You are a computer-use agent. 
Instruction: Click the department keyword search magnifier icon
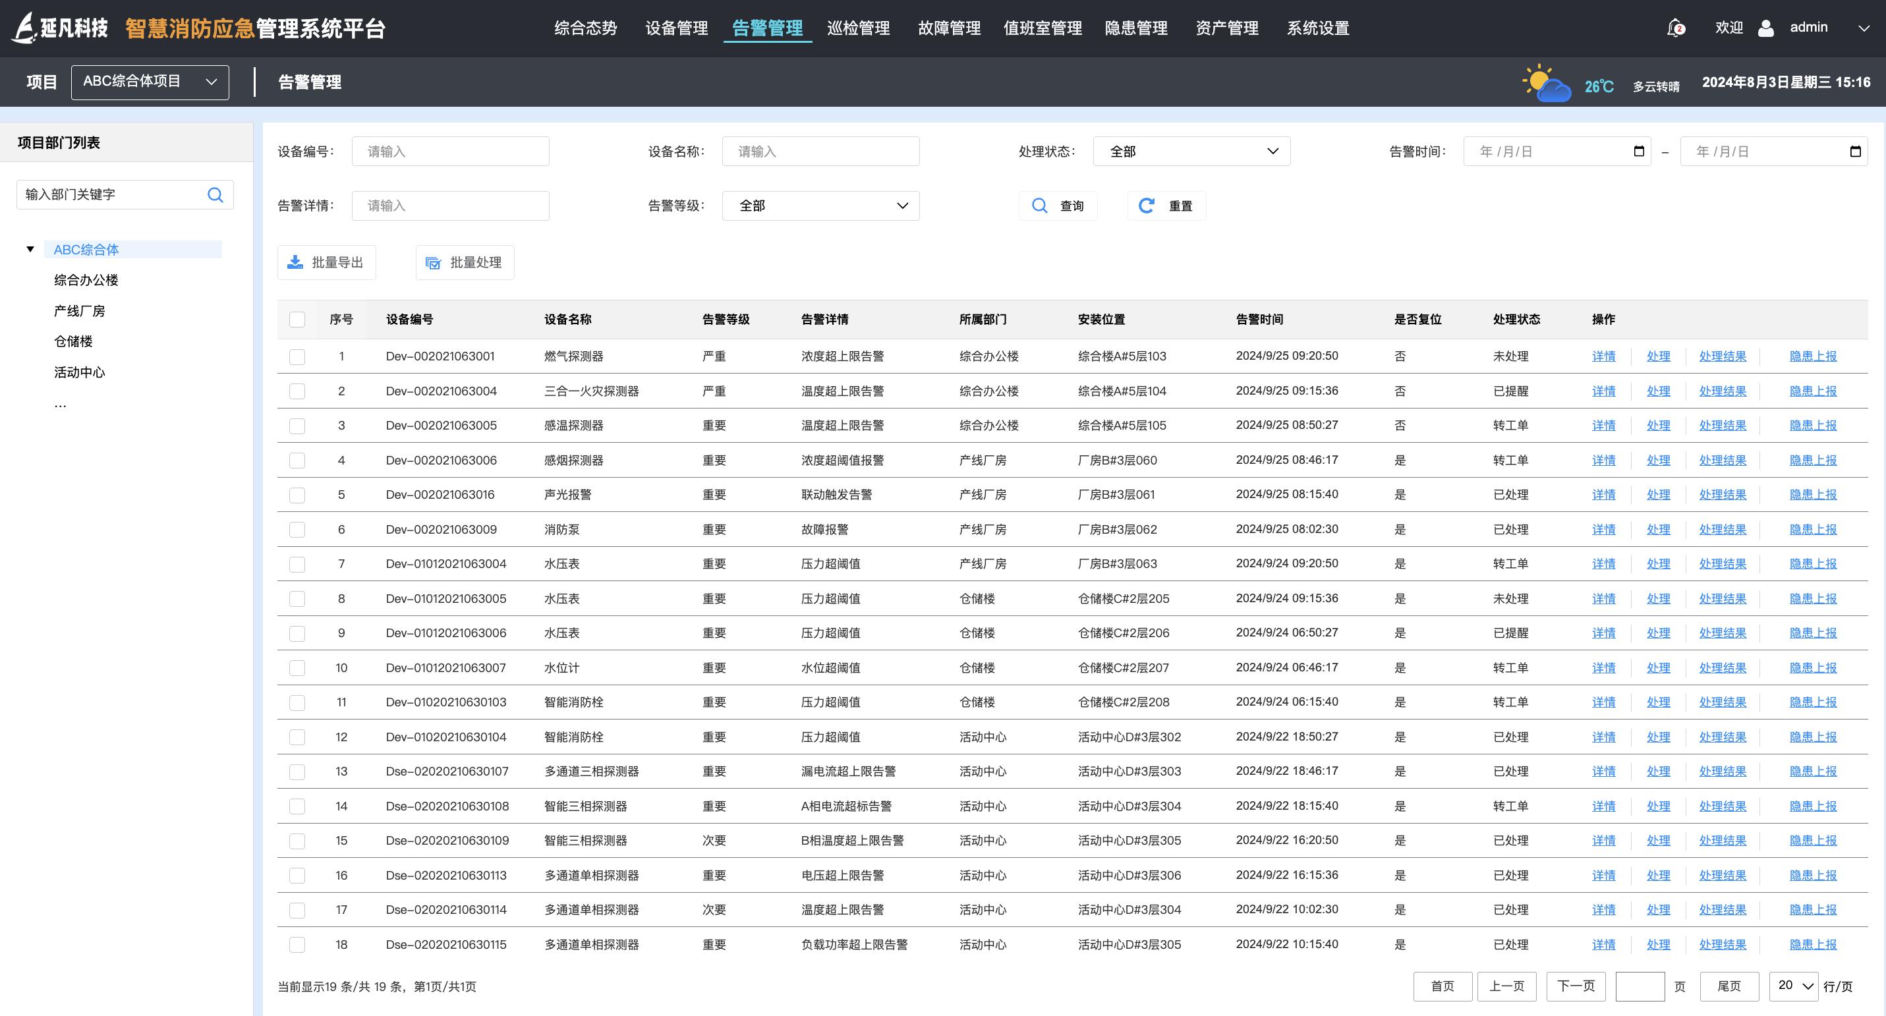(x=215, y=194)
